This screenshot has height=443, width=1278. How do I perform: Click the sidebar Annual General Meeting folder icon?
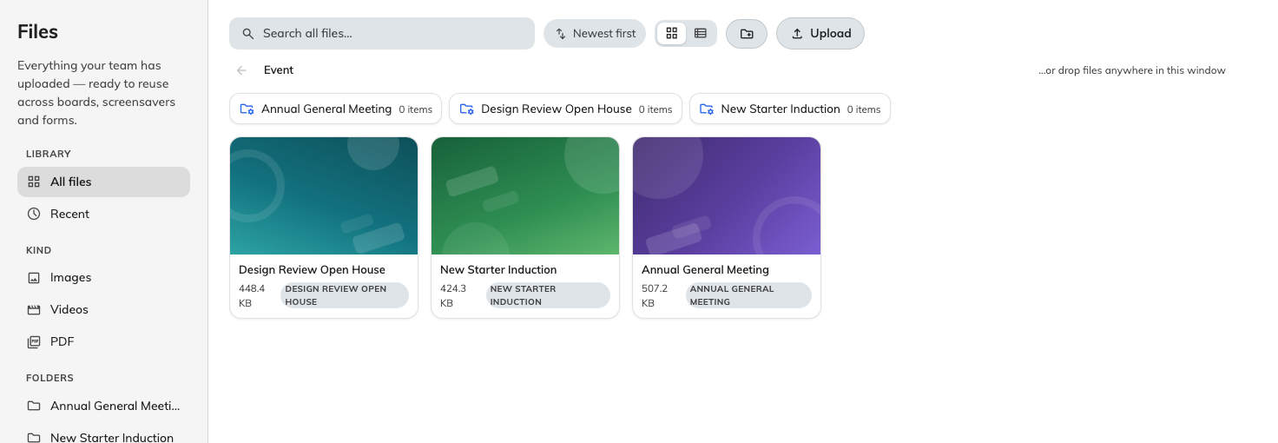34,407
